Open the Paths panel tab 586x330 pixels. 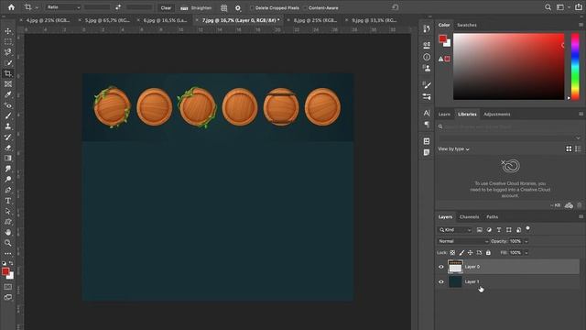(x=493, y=217)
